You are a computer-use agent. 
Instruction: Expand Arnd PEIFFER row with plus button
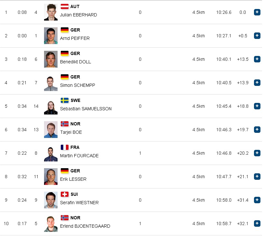257,36
